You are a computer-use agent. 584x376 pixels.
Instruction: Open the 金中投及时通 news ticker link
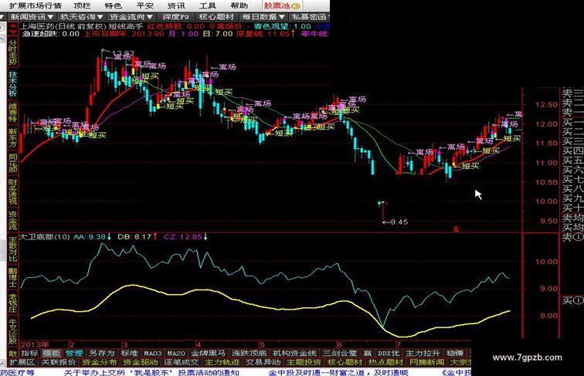[x=338, y=372]
